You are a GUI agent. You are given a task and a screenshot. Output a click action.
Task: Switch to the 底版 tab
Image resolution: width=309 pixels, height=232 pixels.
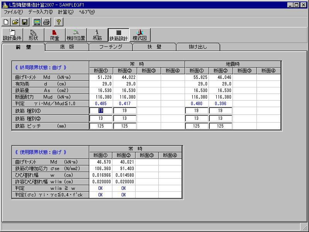point(67,47)
